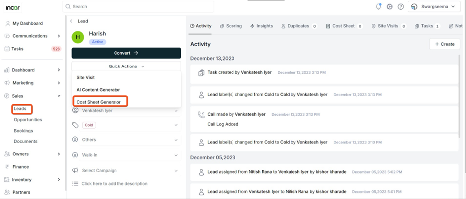Click the "Call Log Added" text
466x199 pixels.
223,124
